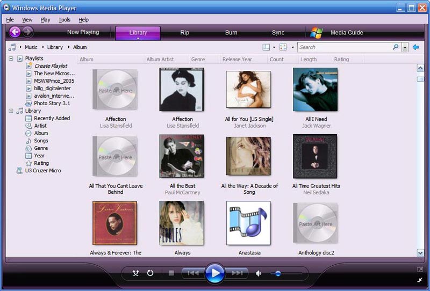Open the Media Guide tab
Image resolution: width=430 pixels, height=291 pixels.
pos(347,33)
